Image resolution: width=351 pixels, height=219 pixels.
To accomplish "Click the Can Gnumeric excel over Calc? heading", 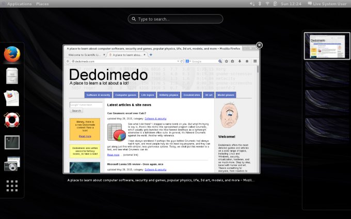I will click(126, 113).
